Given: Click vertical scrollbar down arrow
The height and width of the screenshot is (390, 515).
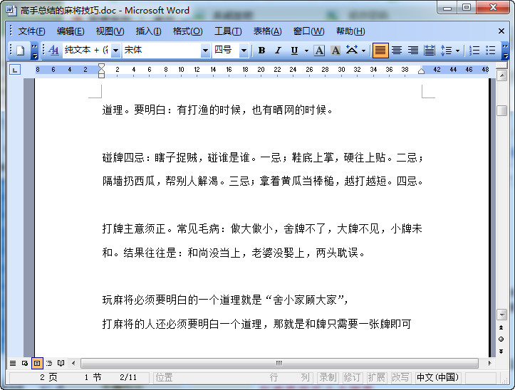Looking at the screenshot, I should [502, 315].
